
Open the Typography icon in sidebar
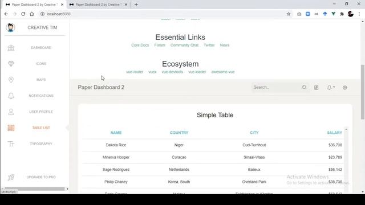11,144
